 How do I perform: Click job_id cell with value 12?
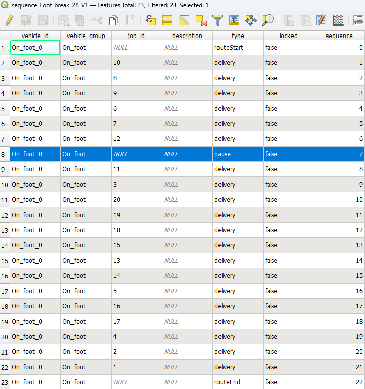tap(136, 138)
